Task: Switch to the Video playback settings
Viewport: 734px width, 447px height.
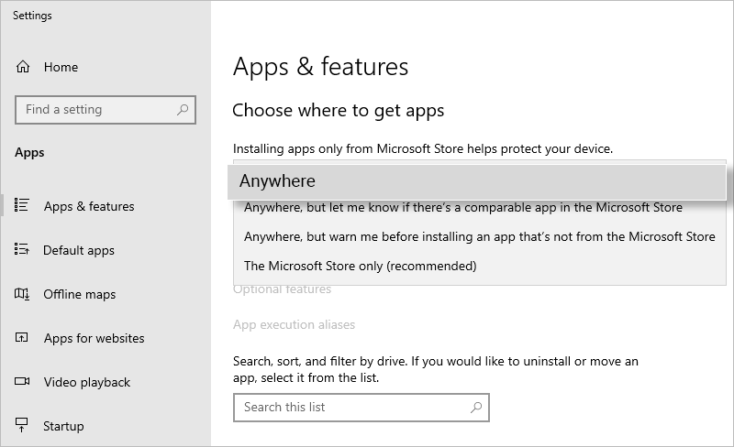Action: tap(87, 382)
